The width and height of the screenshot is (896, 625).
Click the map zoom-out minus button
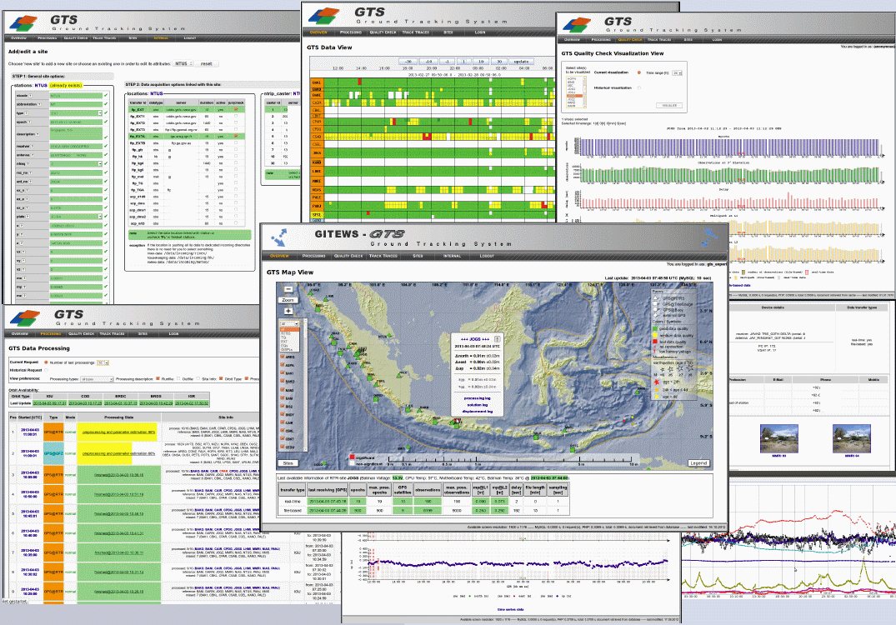(x=288, y=288)
